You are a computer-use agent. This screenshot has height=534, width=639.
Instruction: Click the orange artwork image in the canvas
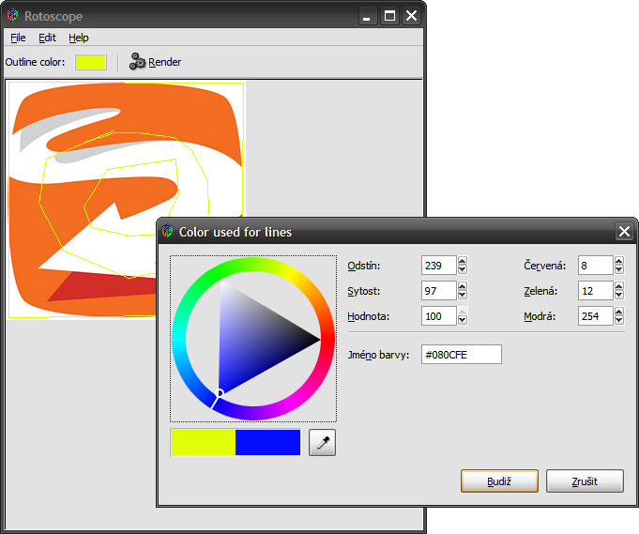(127, 200)
